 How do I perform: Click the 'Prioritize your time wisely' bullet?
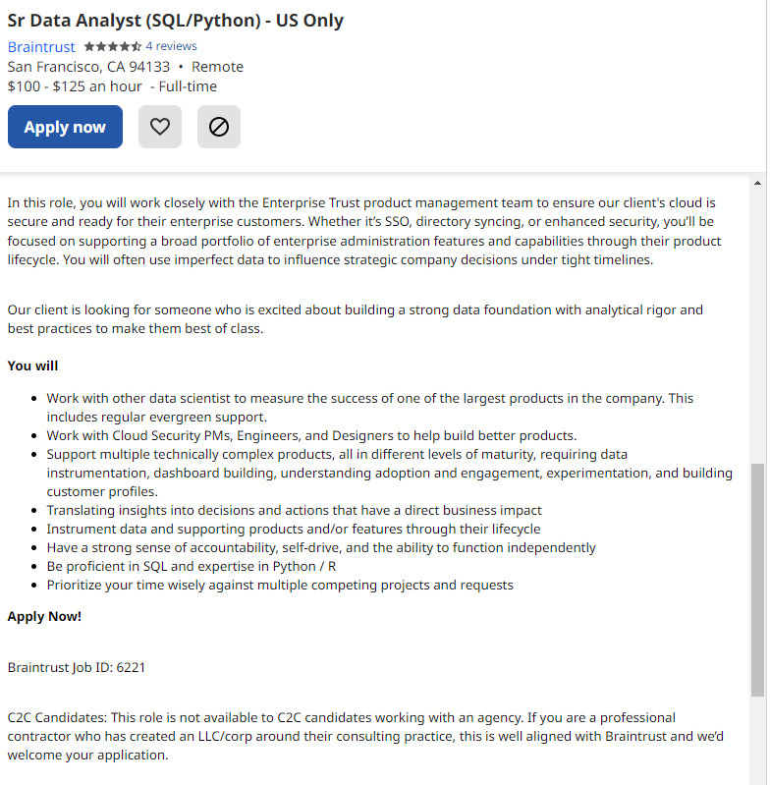coord(280,586)
